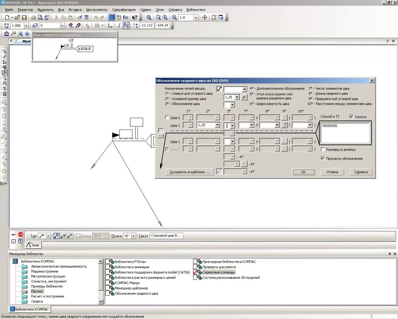Open the roughness sign dropdown at dialog top

point(244,89)
